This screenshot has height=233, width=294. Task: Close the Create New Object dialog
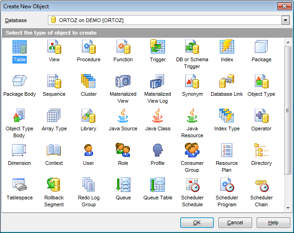click(x=284, y=6)
